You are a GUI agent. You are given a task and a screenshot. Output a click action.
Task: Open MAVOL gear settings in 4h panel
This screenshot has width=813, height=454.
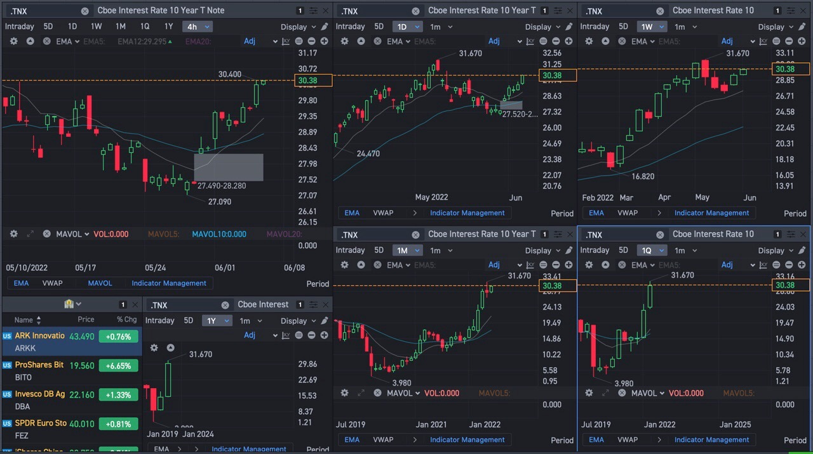click(14, 234)
